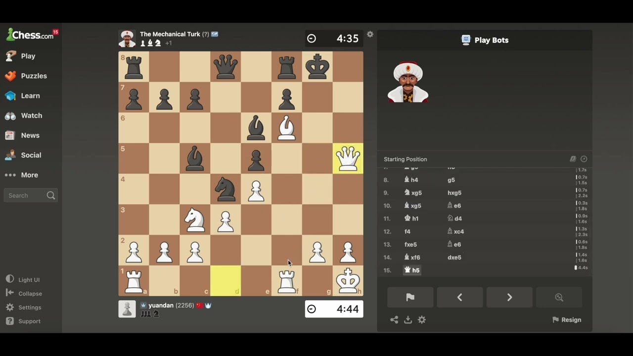Toggle Light UI mode
Viewport: 633px width, 356px height.
click(x=23, y=280)
